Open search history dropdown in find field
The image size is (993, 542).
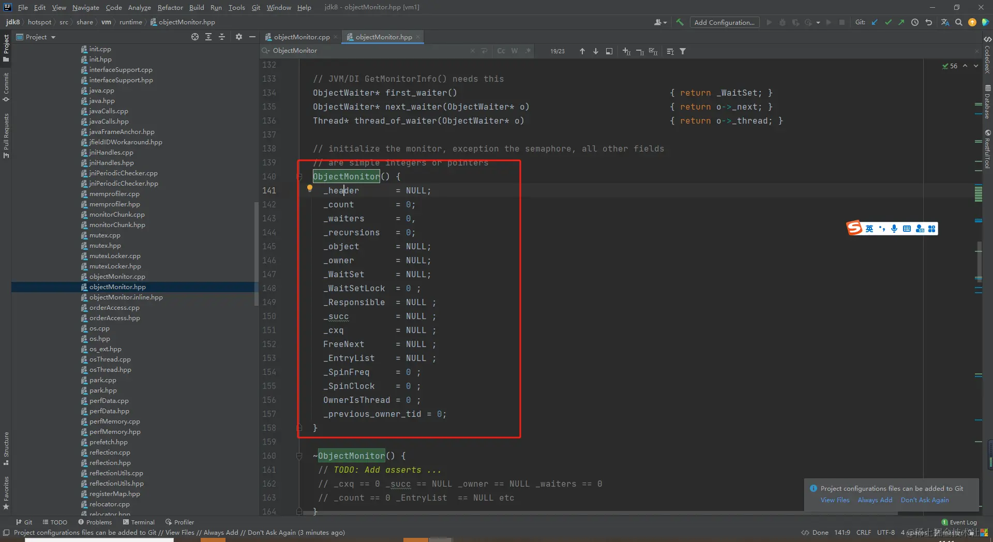click(x=266, y=51)
